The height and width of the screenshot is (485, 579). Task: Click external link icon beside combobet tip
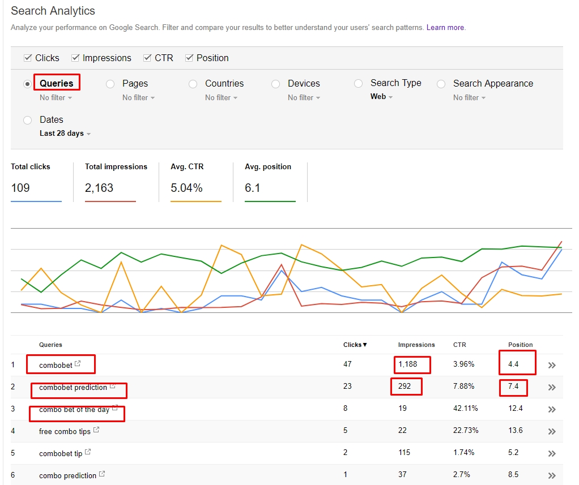click(88, 453)
